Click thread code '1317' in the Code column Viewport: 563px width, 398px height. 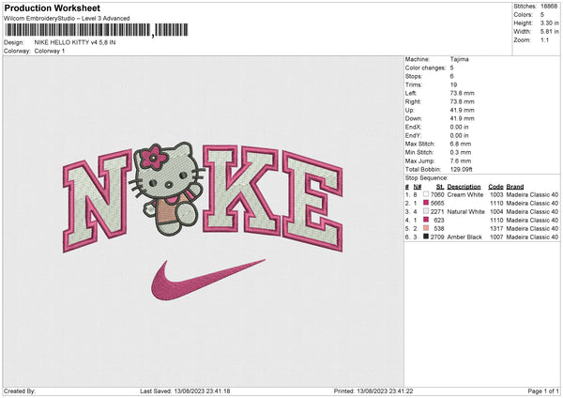pos(496,228)
